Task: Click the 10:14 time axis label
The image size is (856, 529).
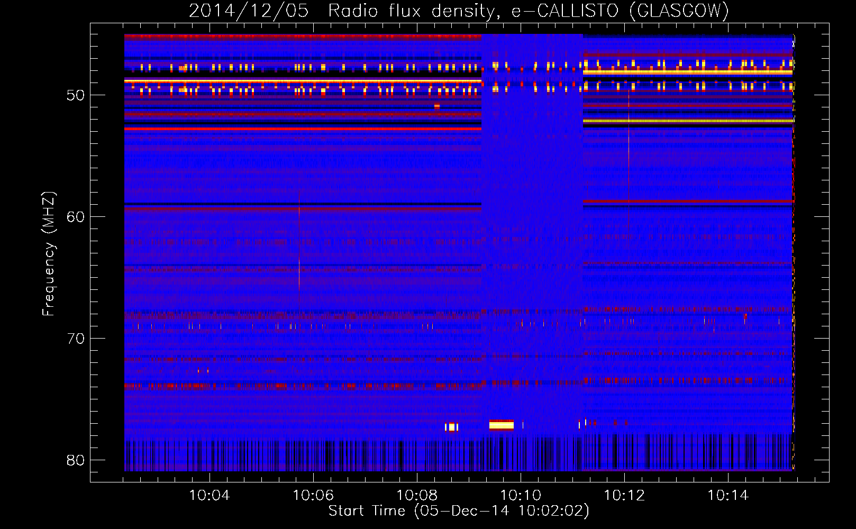Action: click(728, 495)
